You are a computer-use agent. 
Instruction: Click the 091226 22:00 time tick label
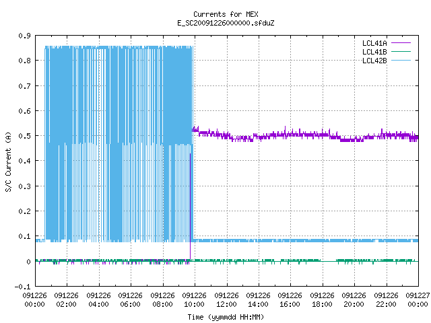pyautogui.click(x=386, y=300)
